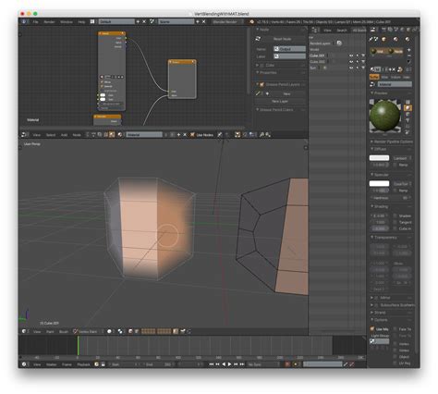Screen dimensions: 438x394
Task: Toggle render camera icon for Cube.001
Action: [x=363, y=55]
